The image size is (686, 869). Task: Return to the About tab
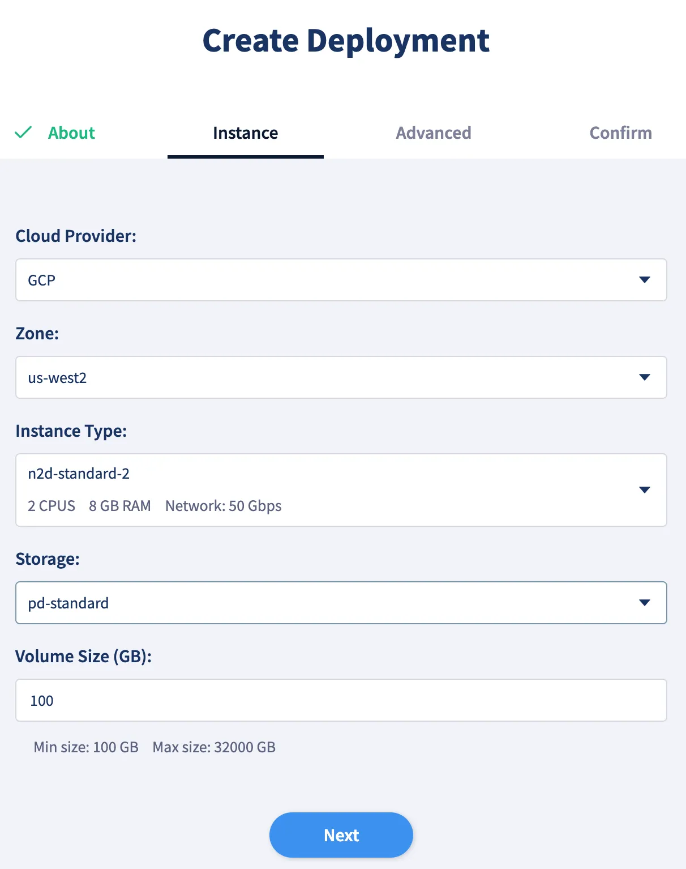[x=71, y=133]
